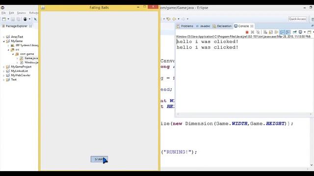Collapse the MyGame project
Image resolution: width=314 pixels, height=176 pixels.
coord(3,41)
